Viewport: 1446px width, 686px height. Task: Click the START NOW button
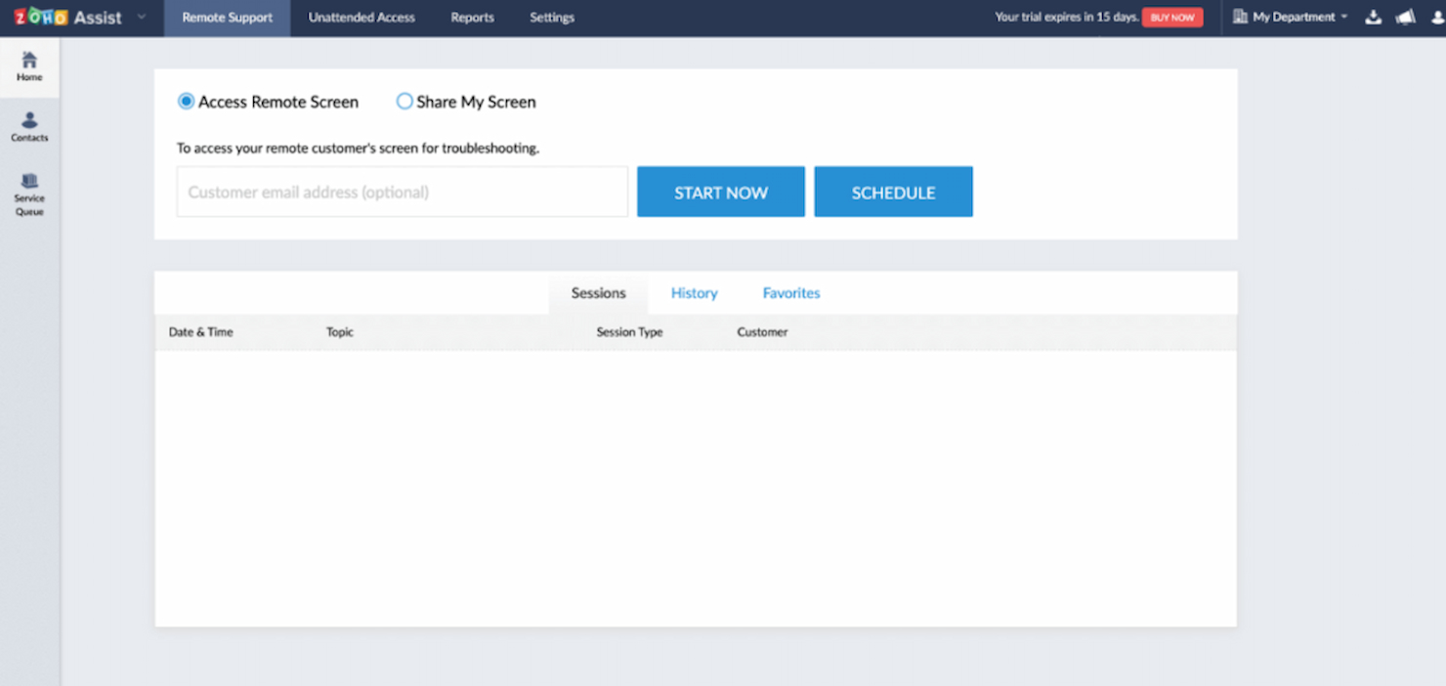pyautogui.click(x=720, y=192)
